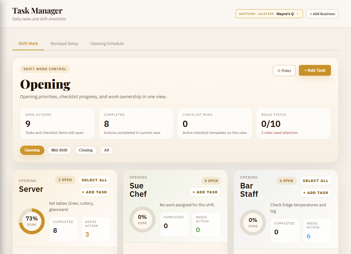Click 'Set tables (linen, cutlery, glassware)' text
Image resolution: width=351 pixels, height=254 pixels.
point(71,206)
